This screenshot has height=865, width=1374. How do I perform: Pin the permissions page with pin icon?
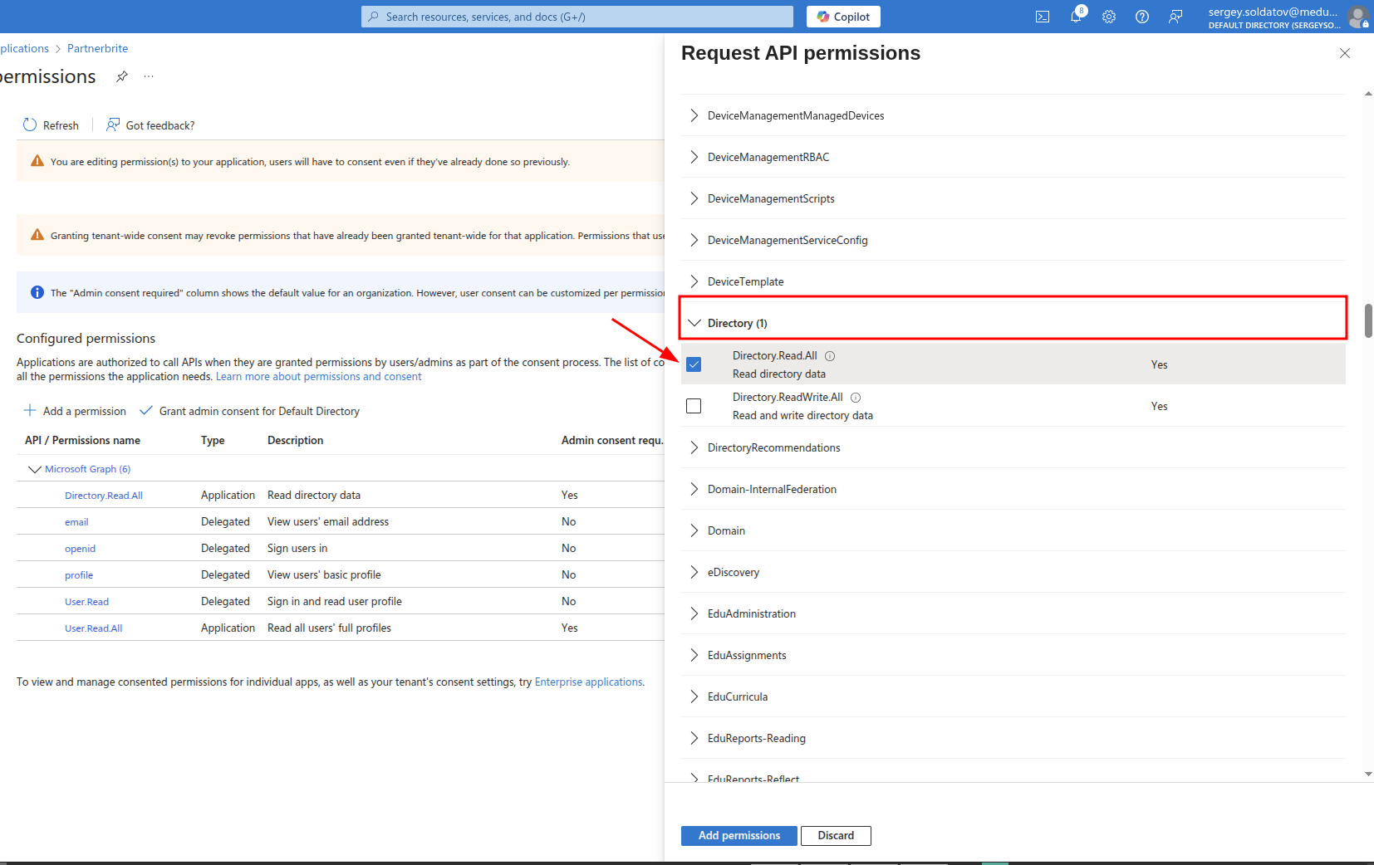122,76
